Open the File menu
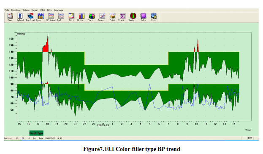 (7, 10)
